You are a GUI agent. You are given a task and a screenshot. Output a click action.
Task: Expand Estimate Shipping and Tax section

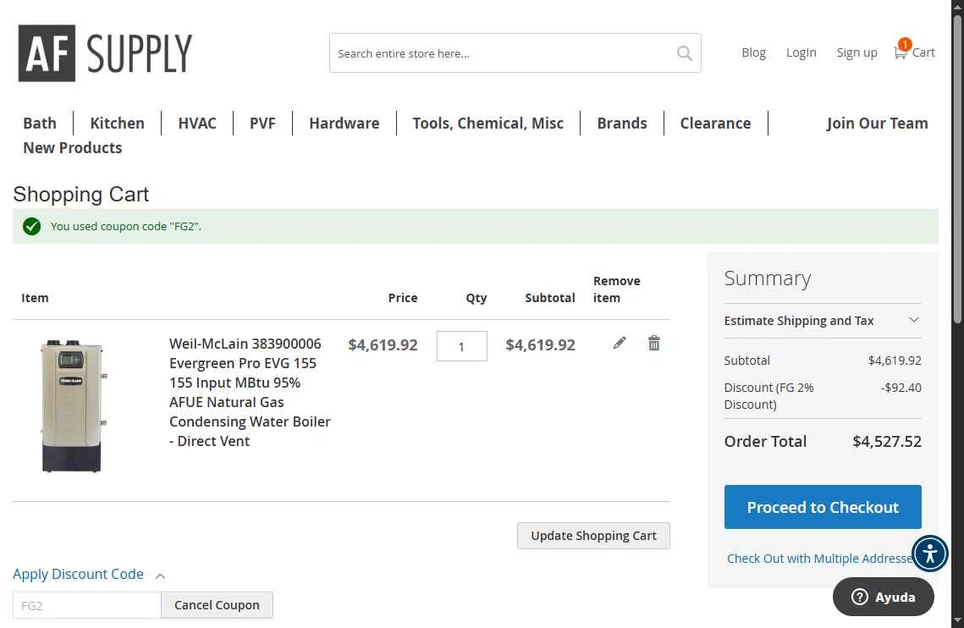(823, 321)
